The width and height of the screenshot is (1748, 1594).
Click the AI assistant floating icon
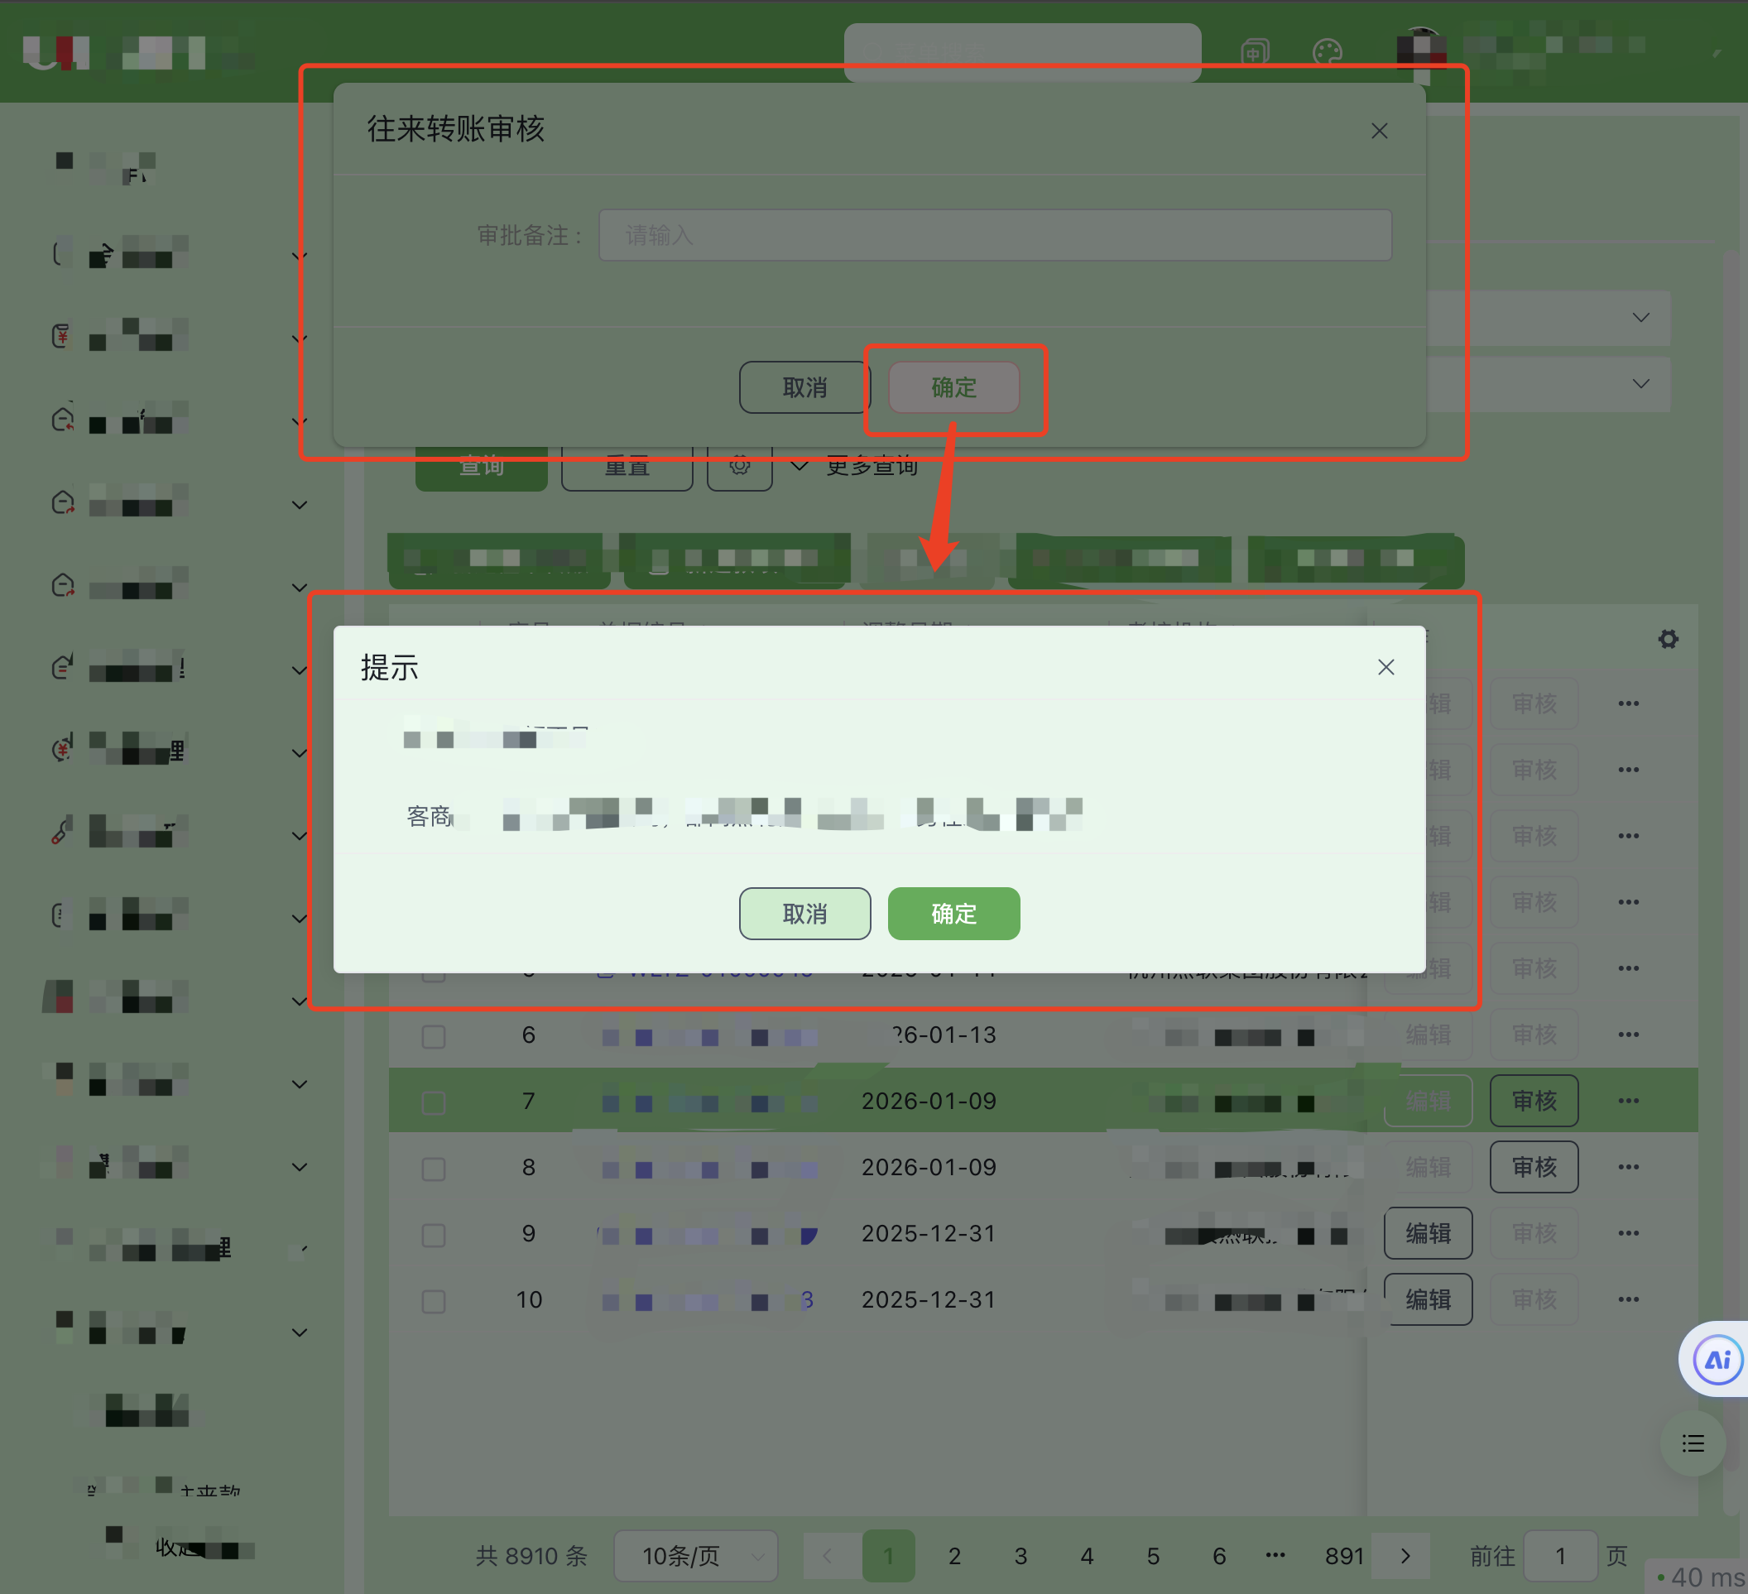(x=1718, y=1359)
